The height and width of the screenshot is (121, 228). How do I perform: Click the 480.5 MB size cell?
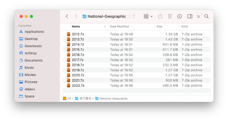tap(170, 86)
